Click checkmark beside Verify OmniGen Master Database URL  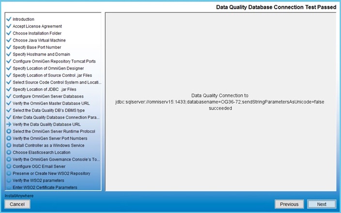pyautogui.click(x=9, y=103)
